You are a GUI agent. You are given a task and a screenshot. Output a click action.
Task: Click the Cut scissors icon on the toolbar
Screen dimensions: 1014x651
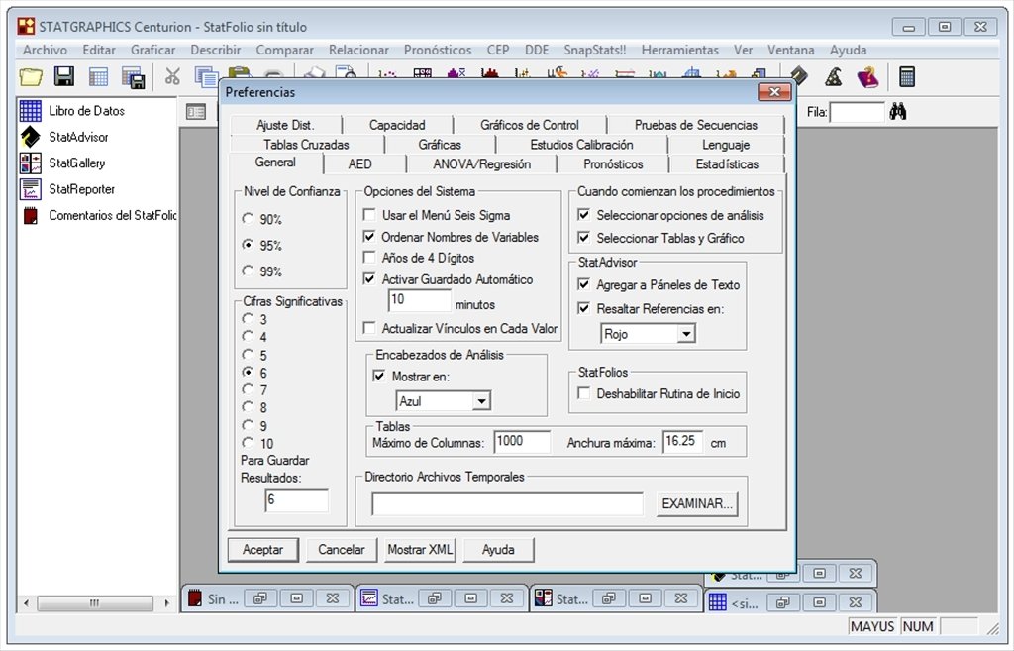pos(170,73)
